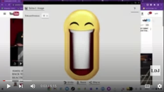Click Save below the emoji image
164x92 pixels.
81,83
